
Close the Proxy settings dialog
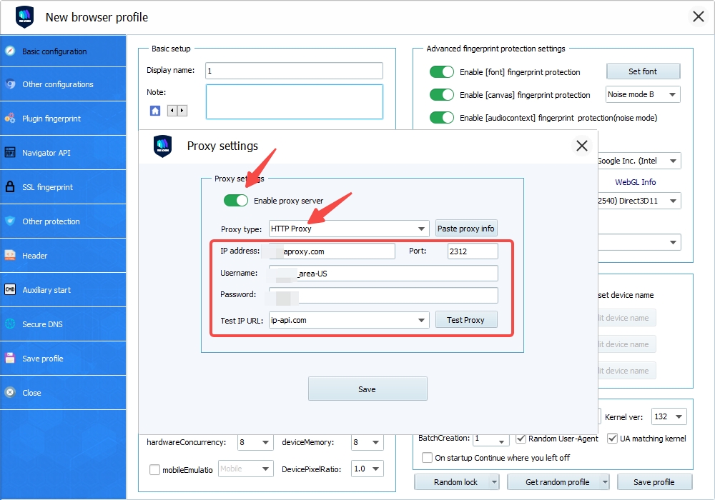[x=581, y=146]
